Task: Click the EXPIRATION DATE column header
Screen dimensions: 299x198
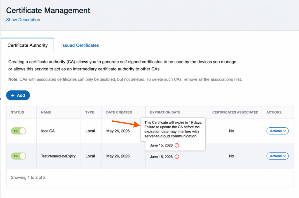Action: [165, 112]
